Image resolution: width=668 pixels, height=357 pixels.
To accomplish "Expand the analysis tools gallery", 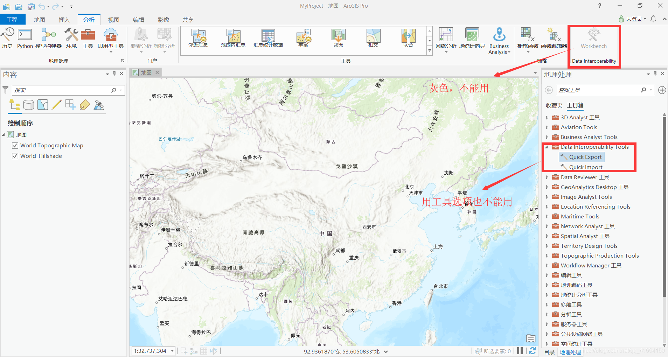I will pos(430,51).
